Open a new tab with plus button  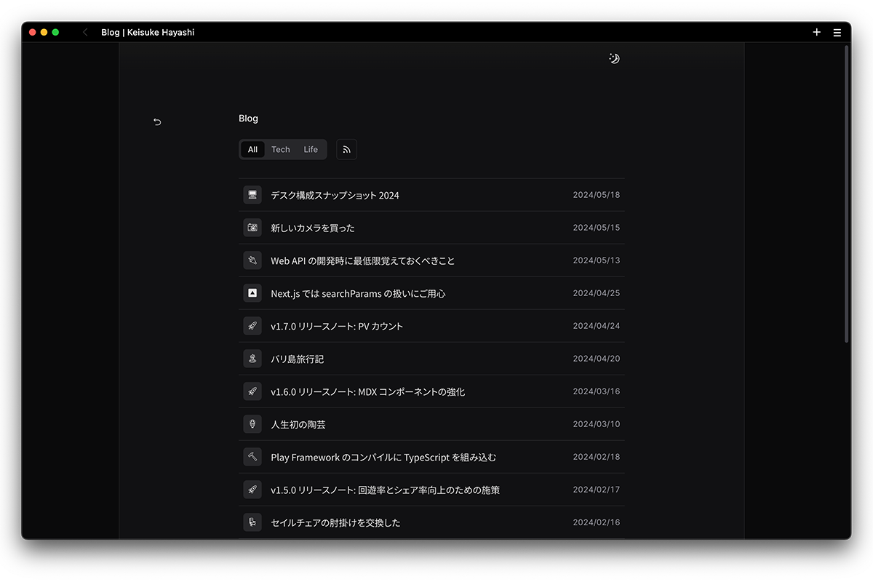[x=816, y=32]
